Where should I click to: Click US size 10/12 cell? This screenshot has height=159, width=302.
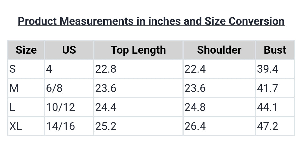pos(61,107)
